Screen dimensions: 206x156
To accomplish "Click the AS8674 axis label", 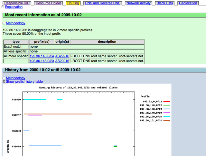I will coord(16,147).
